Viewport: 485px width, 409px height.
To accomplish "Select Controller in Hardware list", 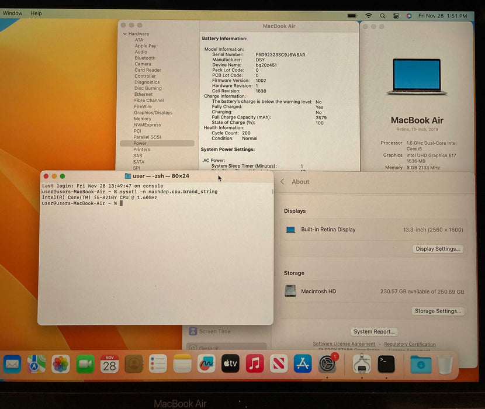I will 145,76.
